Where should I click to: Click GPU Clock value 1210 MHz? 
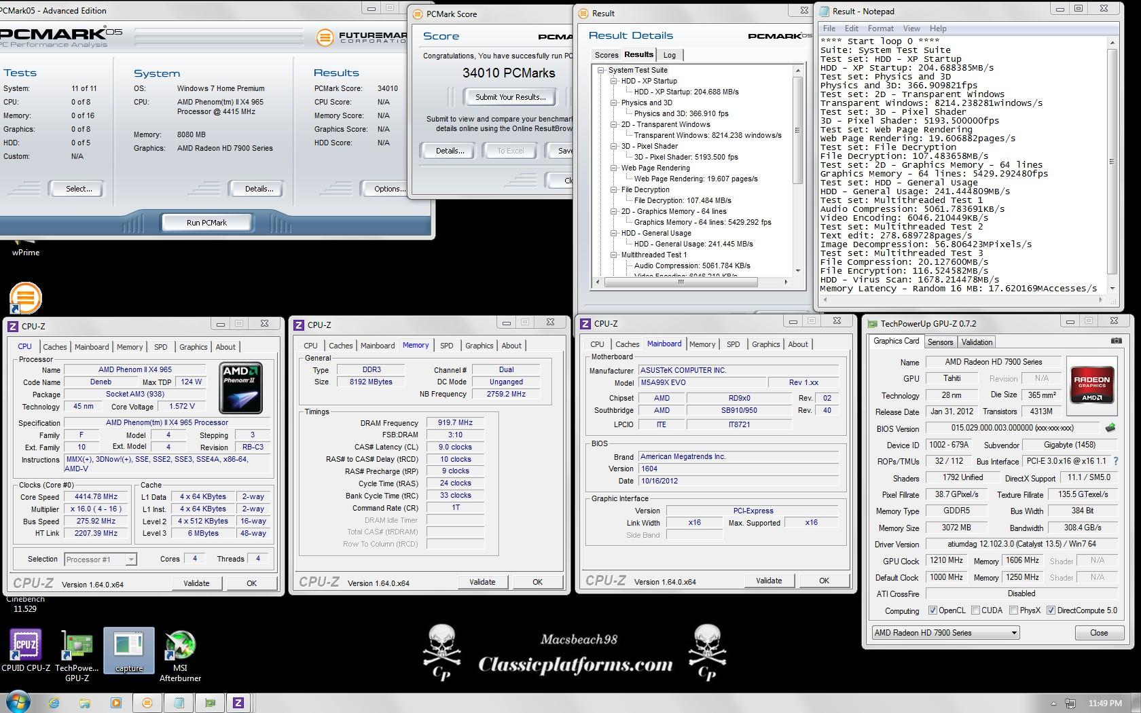click(x=946, y=560)
